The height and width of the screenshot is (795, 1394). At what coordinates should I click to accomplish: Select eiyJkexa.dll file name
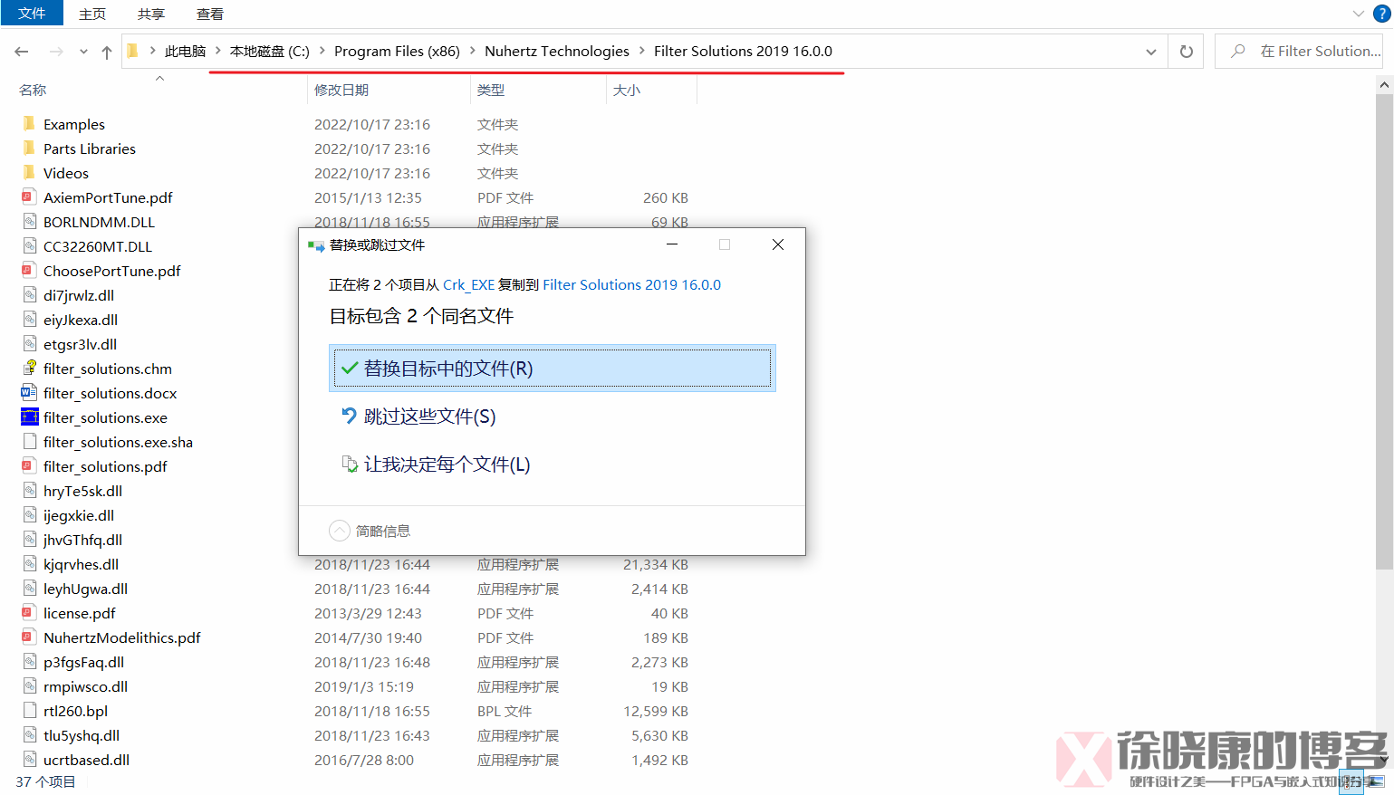coord(81,320)
